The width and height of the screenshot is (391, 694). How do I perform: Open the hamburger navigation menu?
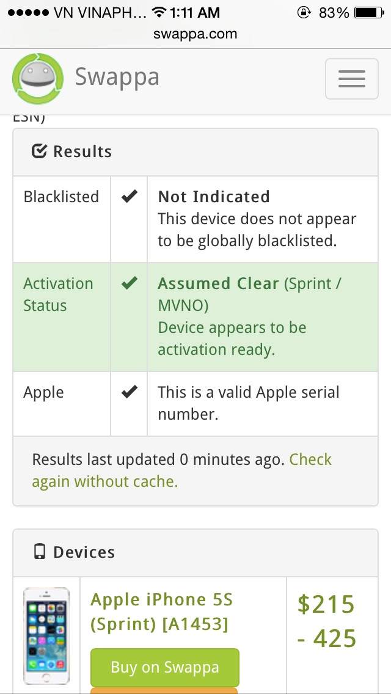351,79
